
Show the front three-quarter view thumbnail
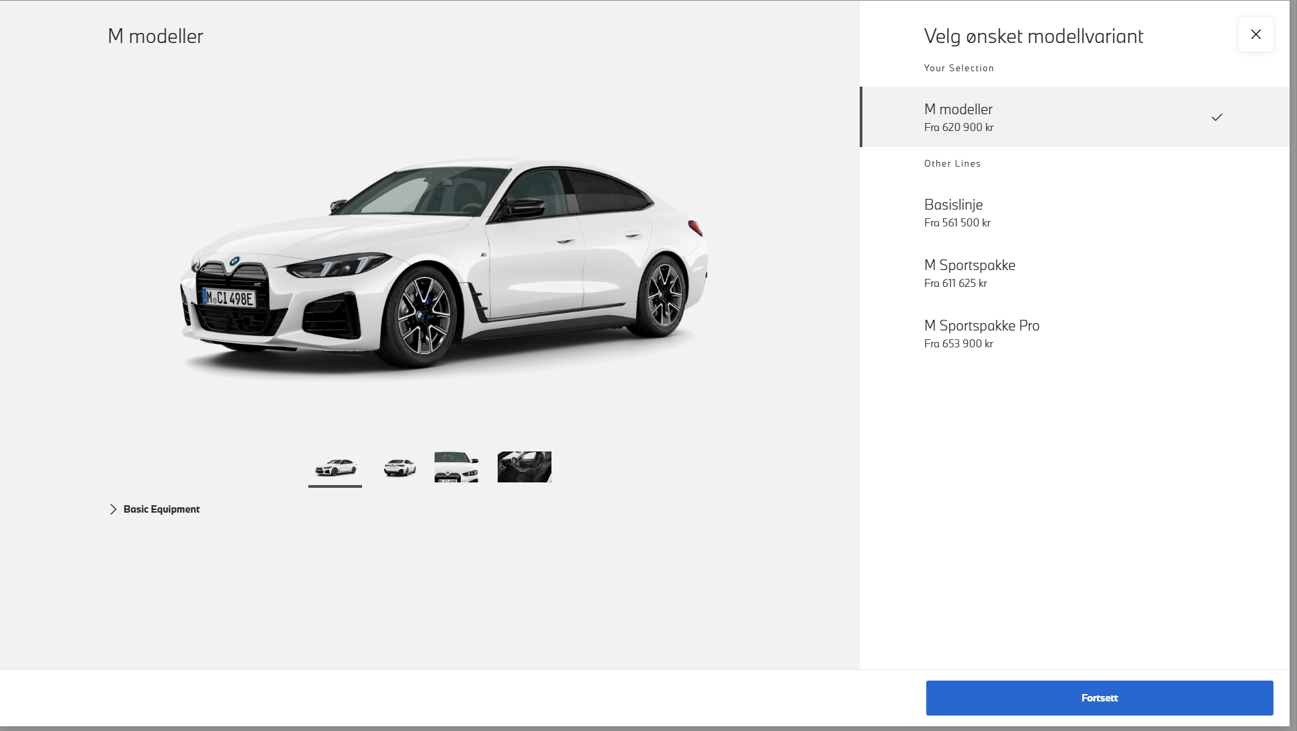coord(335,467)
